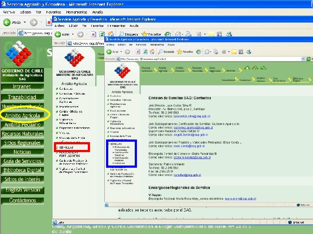
Task: Click the green house icon in the SAG page header
Action: click(x=247, y=68)
